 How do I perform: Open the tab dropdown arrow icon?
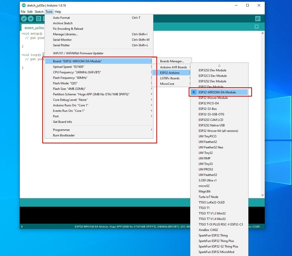tap(257, 27)
